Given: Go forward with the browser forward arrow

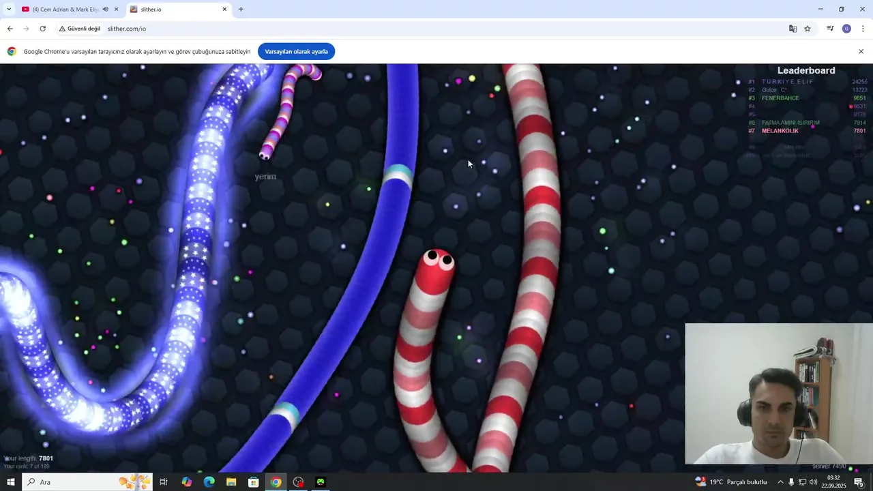Looking at the screenshot, I should coord(26,29).
